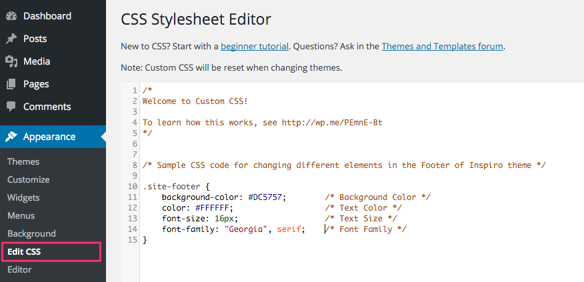The image size is (584, 282).
Task: Click the #FFFFFF color value
Action: tap(211, 208)
